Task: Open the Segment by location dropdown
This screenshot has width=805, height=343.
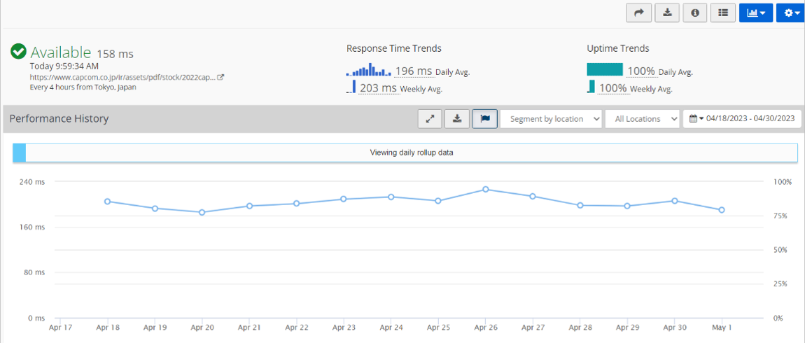Action: pos(552,118)
